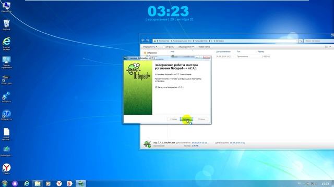Open the OVGorskiy.ru desktop shortcut
The width and height of the screenshot is (334, 187).
click(x=6, y=115)
